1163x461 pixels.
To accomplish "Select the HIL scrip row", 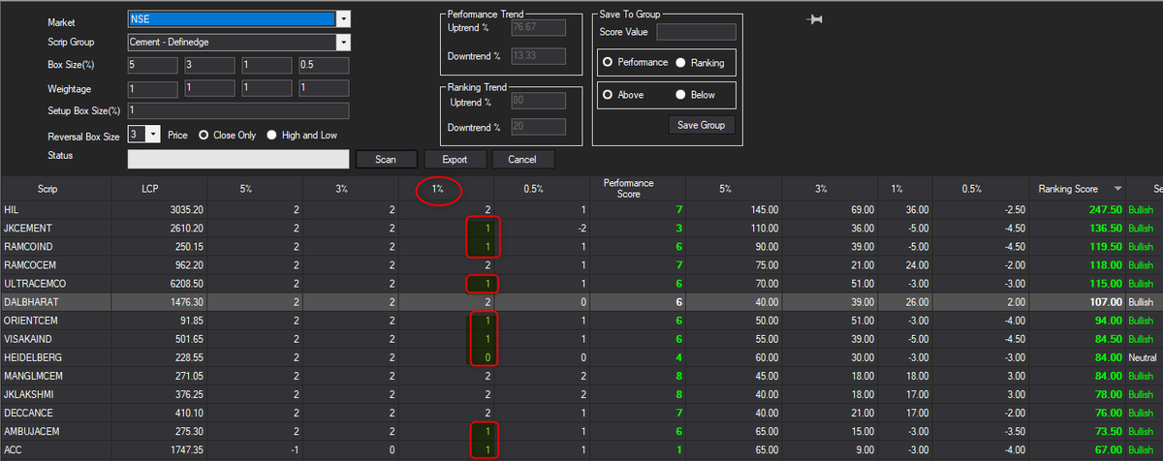I will [x=581, y=209].
